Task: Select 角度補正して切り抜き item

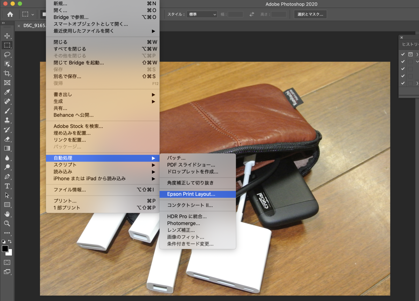Action: [x=198, y=183]
